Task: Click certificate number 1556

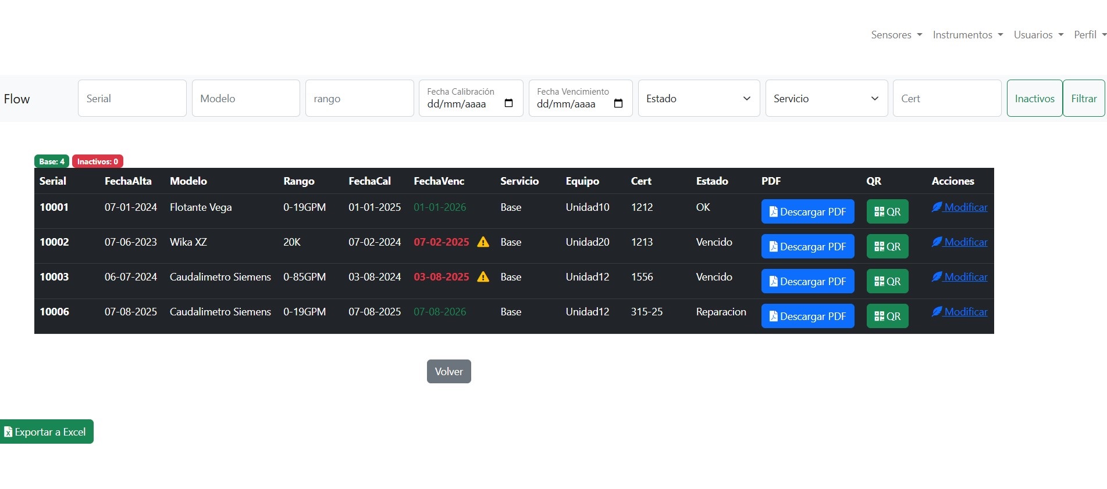Action: point(642,277)
